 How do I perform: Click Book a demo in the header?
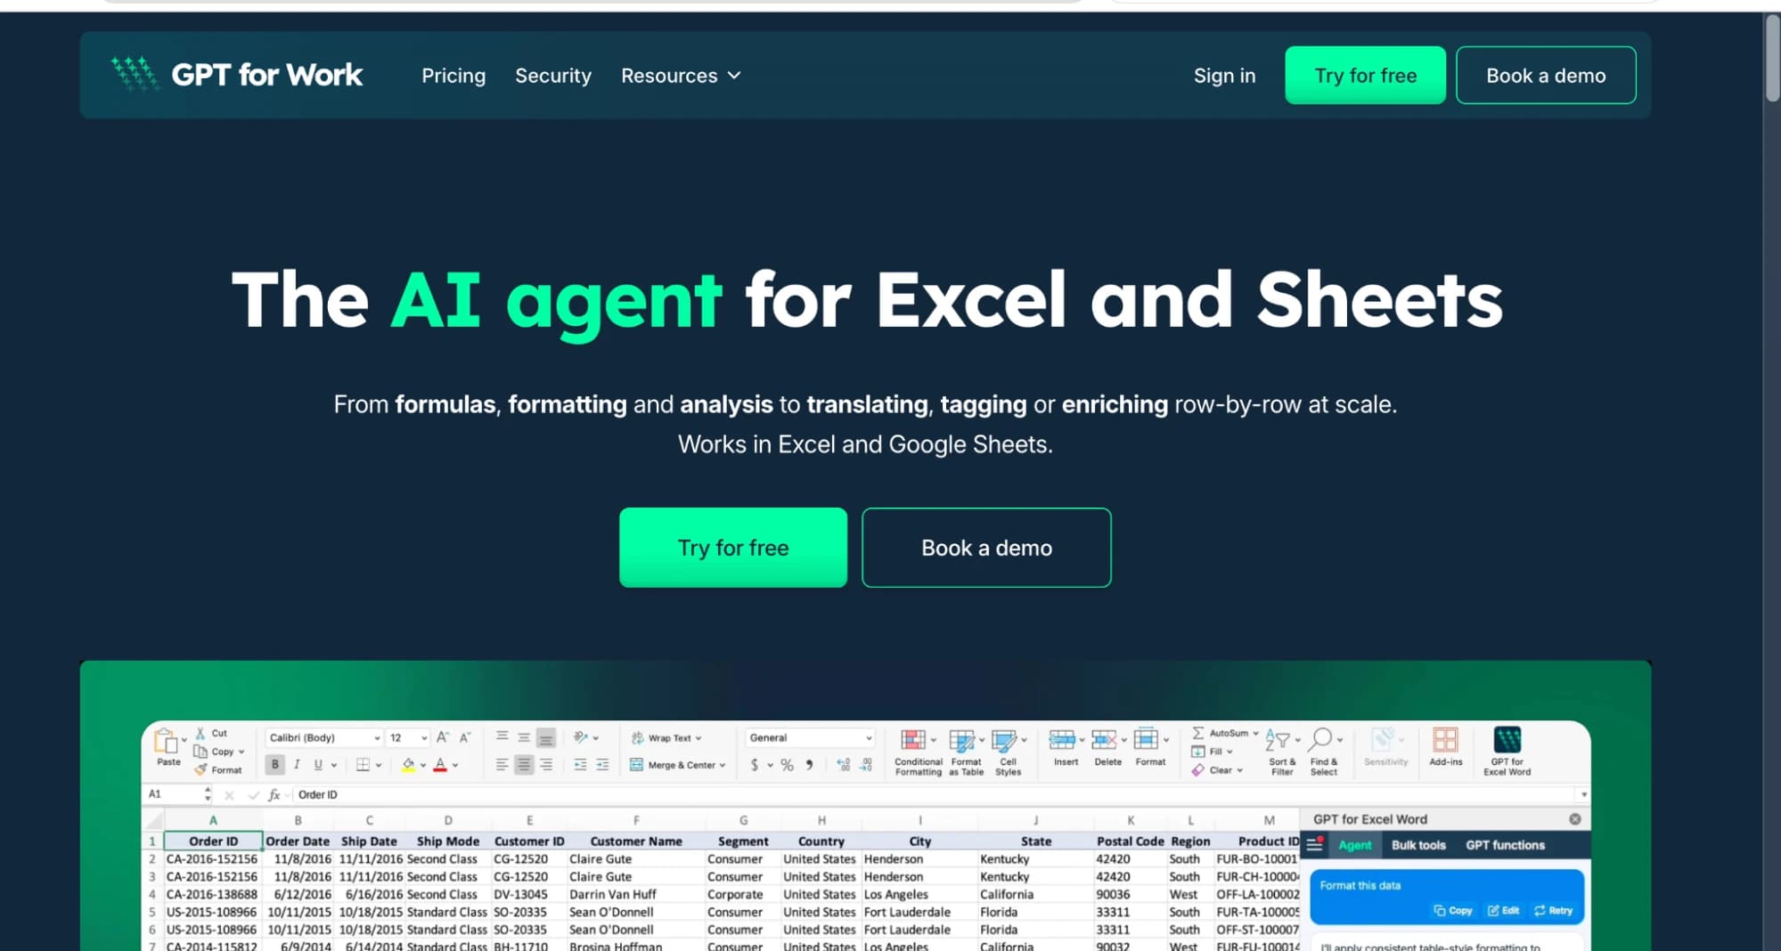pos(1546,76)
